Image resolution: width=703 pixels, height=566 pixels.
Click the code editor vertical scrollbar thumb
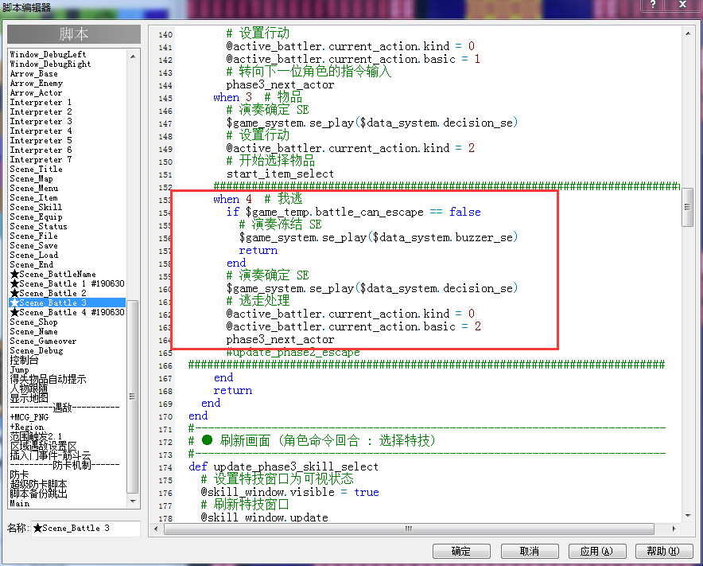(x=688, y=207)
